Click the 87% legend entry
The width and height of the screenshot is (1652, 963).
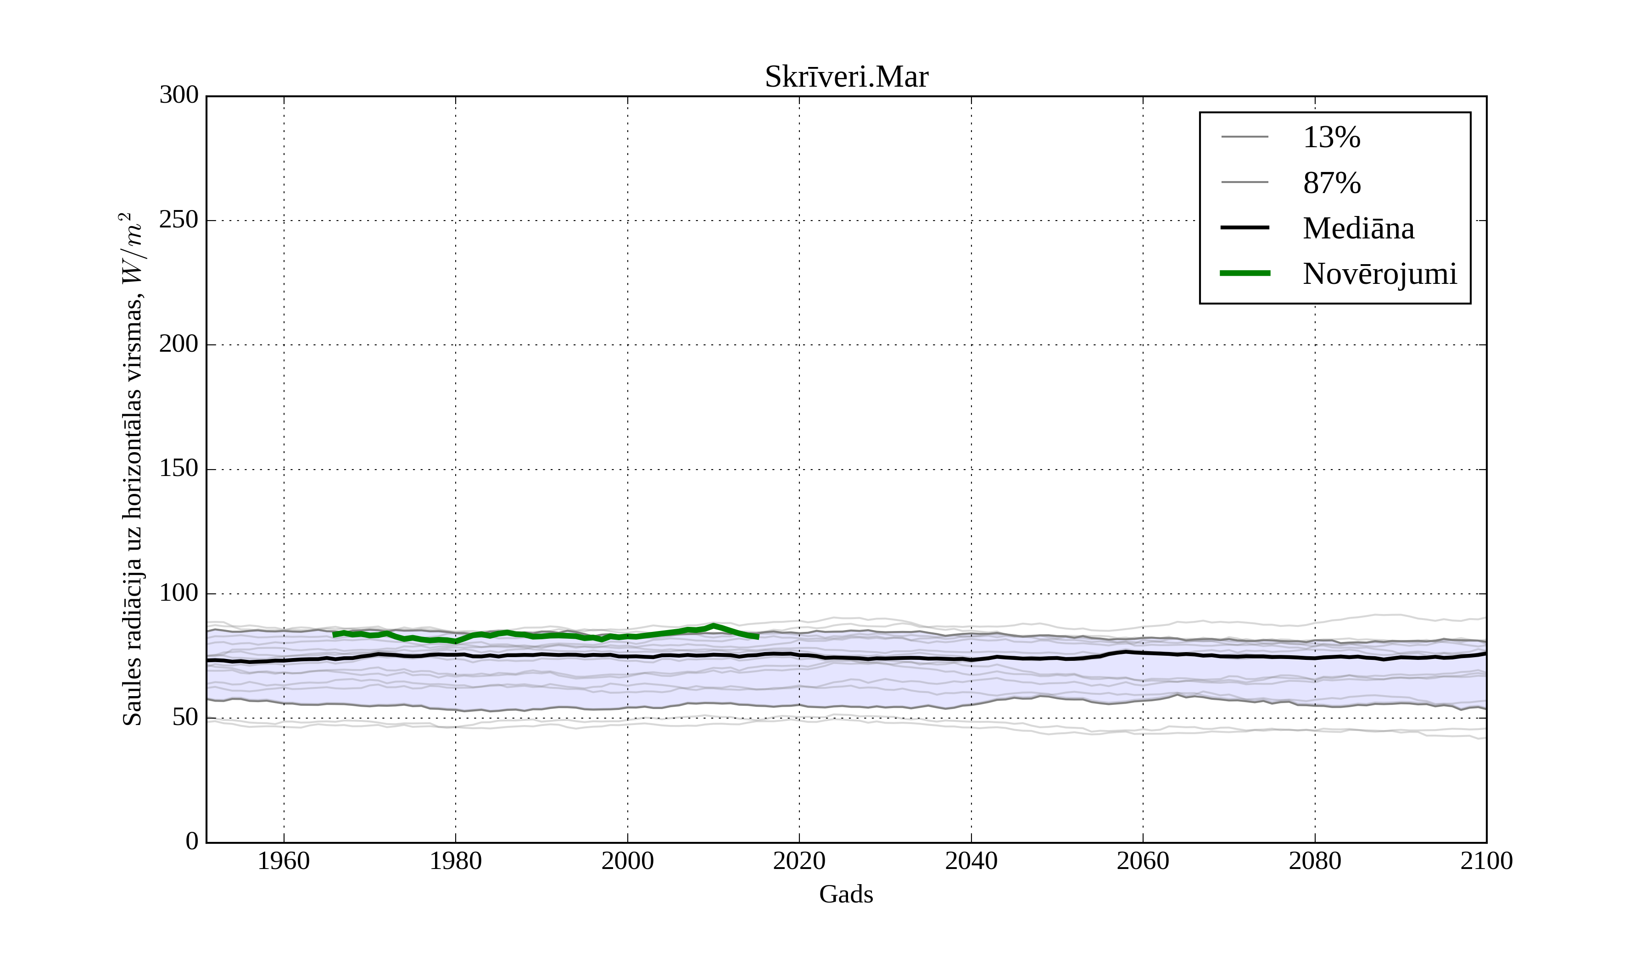[1331, 183]
